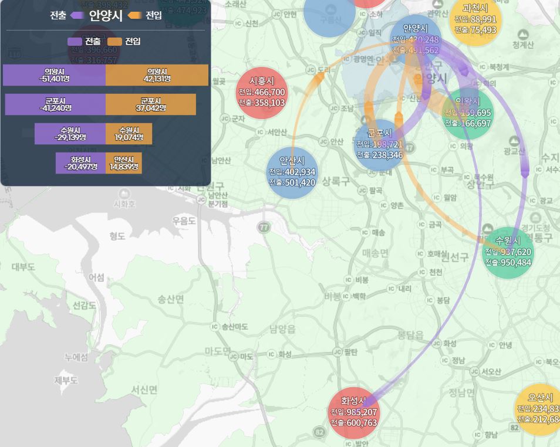Image resolution: width=560 pixels, height=447 pixels.
Task: Select the IC 금곡 interchange marker
Action: pyautogui.click(x=422, y=224)
